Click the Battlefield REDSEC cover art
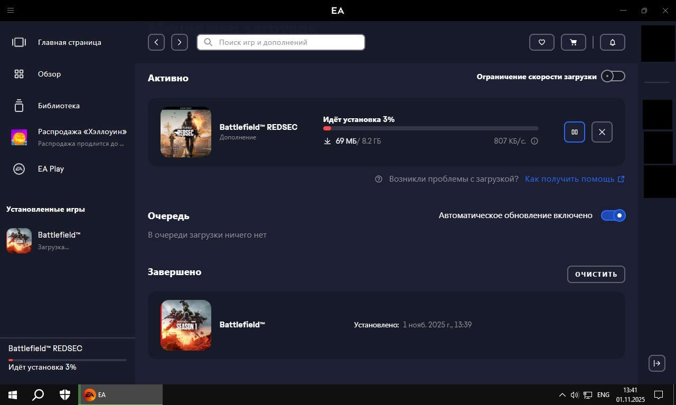676x405 pixels. click(x=186, y=132)
